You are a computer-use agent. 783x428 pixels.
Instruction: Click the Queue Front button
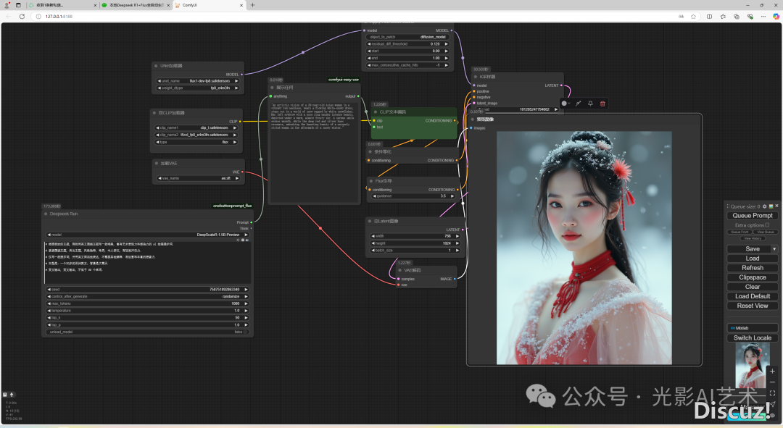[x=739, y=232]
